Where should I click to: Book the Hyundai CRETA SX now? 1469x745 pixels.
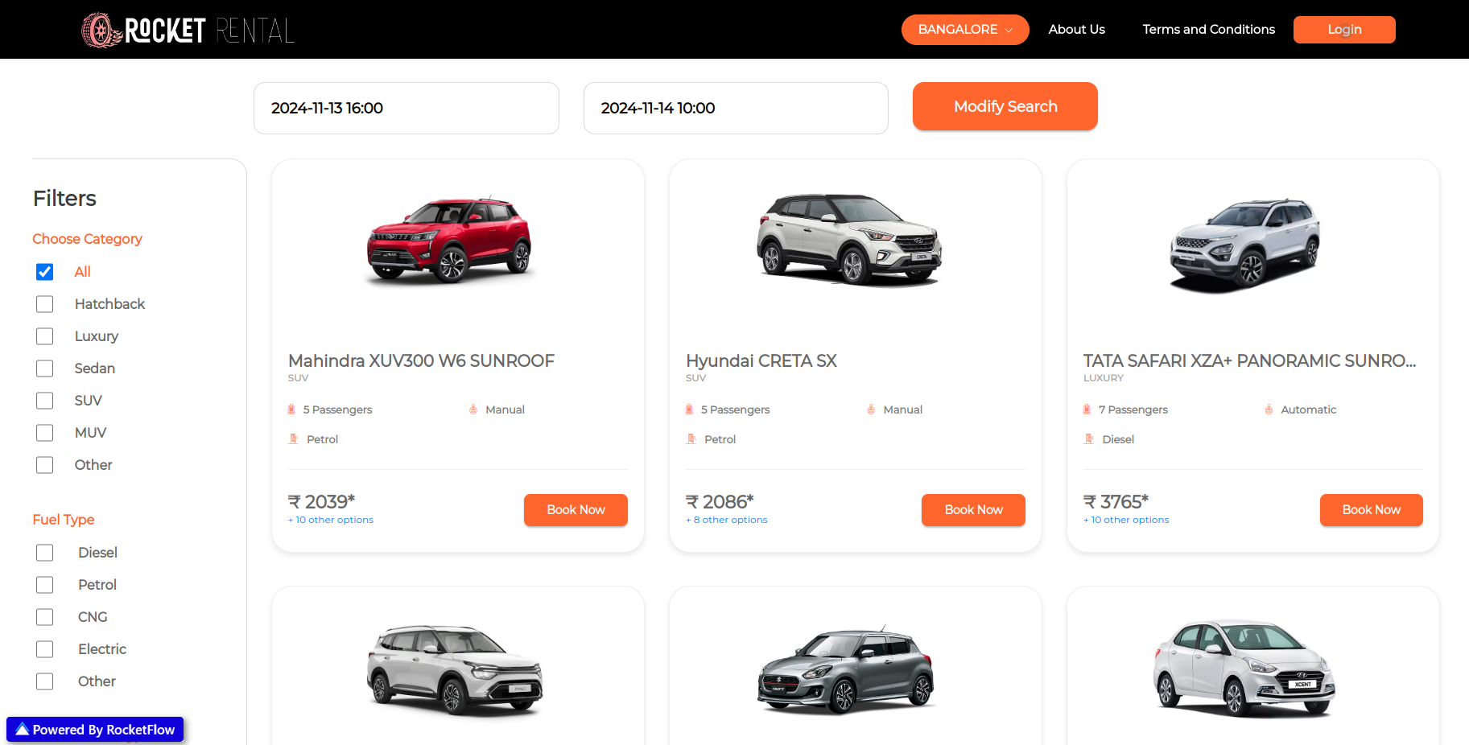pyautogui.click(x=973, y=510)
